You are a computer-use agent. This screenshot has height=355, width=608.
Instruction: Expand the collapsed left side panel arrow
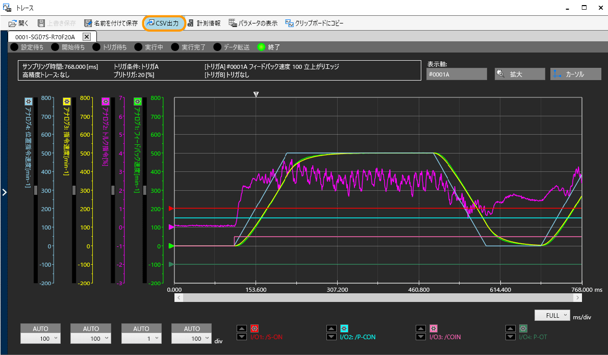point(4,192)
